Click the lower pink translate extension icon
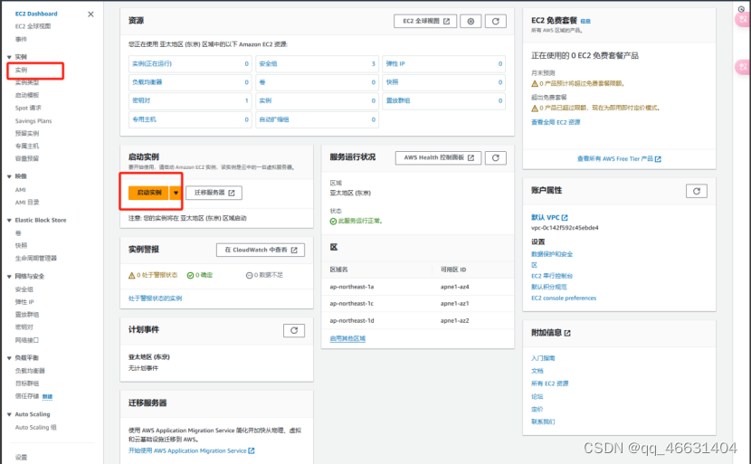This screenshot has width=751, height=464. (x=743, y=67)
